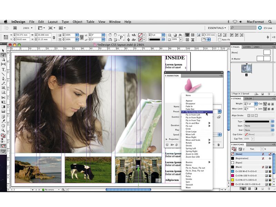Viewport: 276px width, 207px height.
Task: Toggle the round cap option in Stroke panel
Action: pyautogui.click(x=269, y=103)
